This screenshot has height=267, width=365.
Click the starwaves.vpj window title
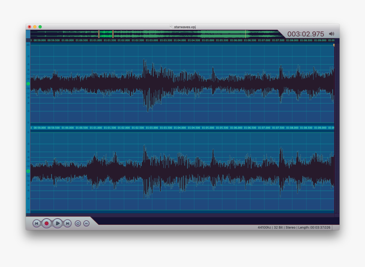[185, 27]
